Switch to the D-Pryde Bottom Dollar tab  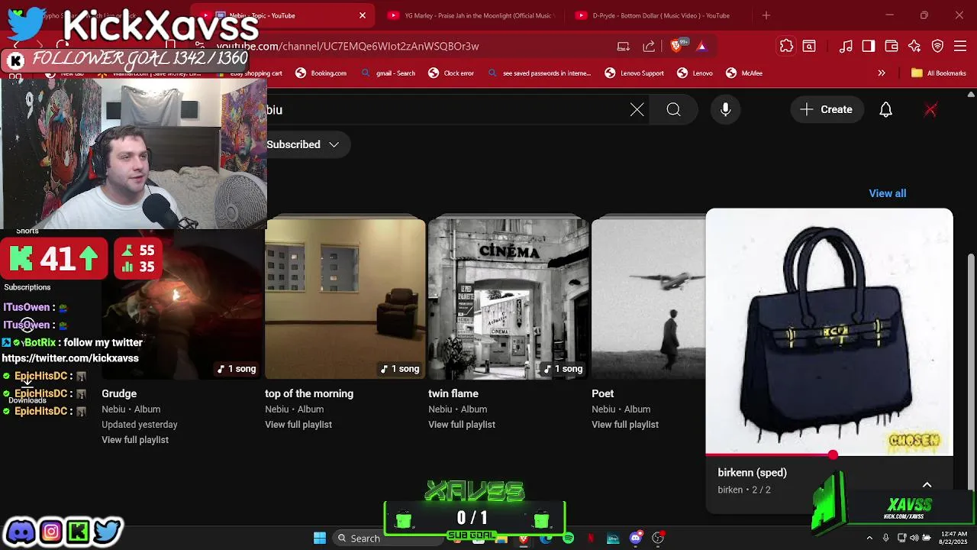point(660,15)
